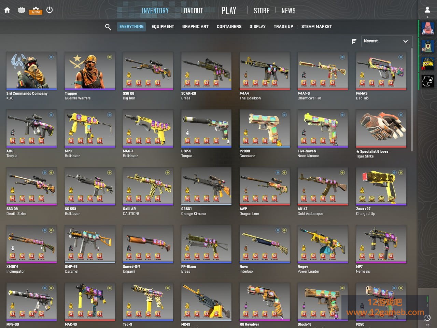Open the TRADE UP section

click(283, 27)
